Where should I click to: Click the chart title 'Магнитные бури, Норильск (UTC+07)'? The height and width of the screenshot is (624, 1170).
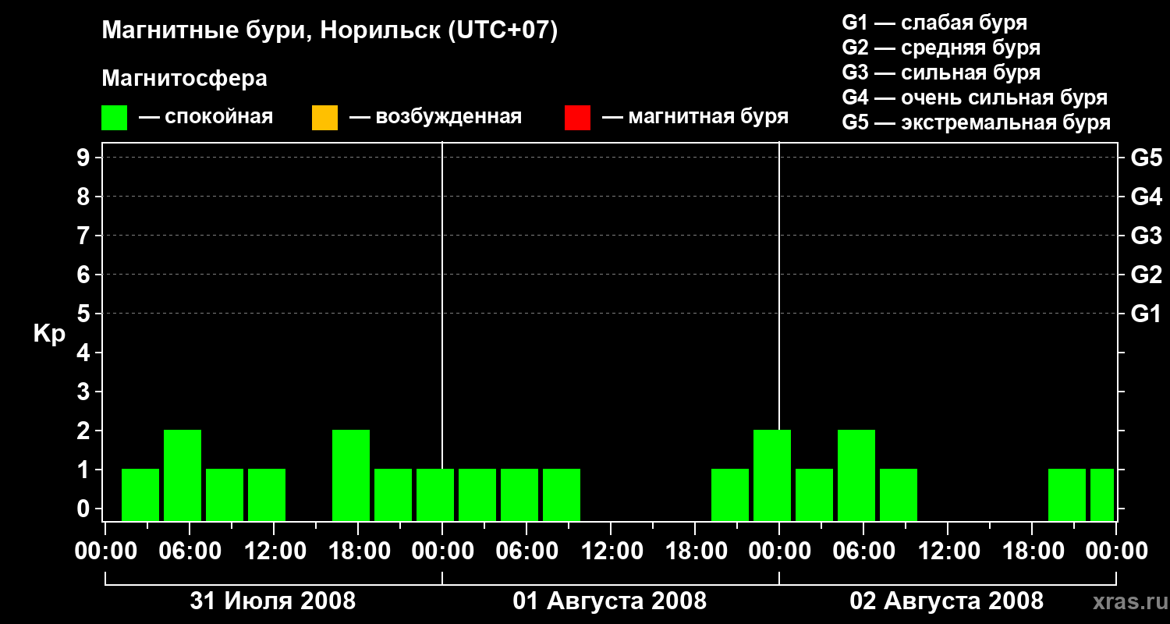click(330, 31)
